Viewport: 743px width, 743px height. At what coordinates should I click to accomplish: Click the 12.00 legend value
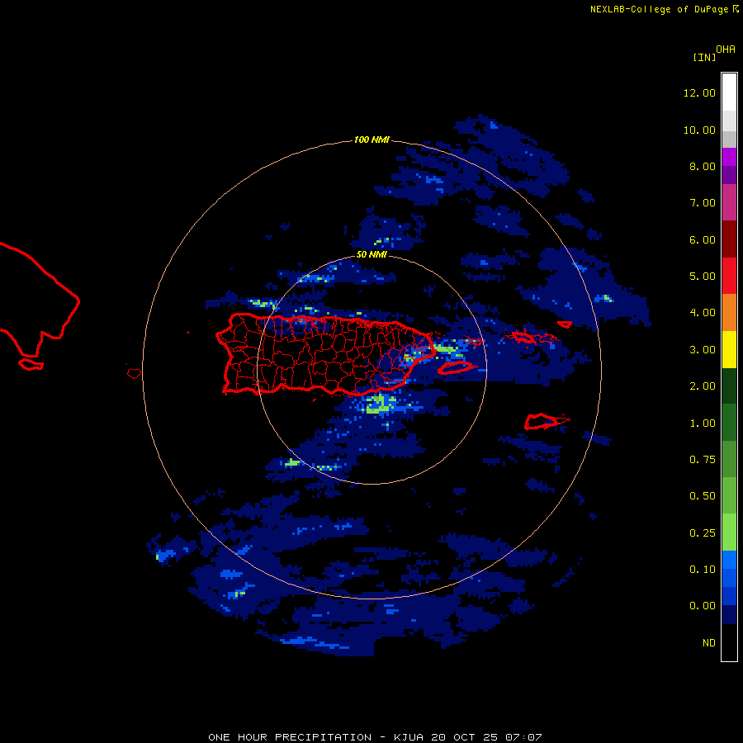click(x=699, y=92)
